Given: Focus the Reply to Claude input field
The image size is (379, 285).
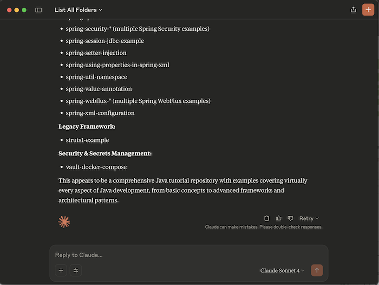Looking at the screenshot, I should point(184,255).
